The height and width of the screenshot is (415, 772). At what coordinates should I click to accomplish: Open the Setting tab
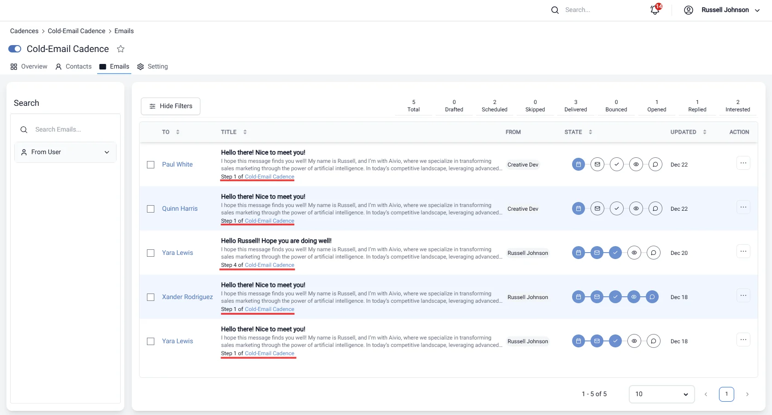coord(152,67)
